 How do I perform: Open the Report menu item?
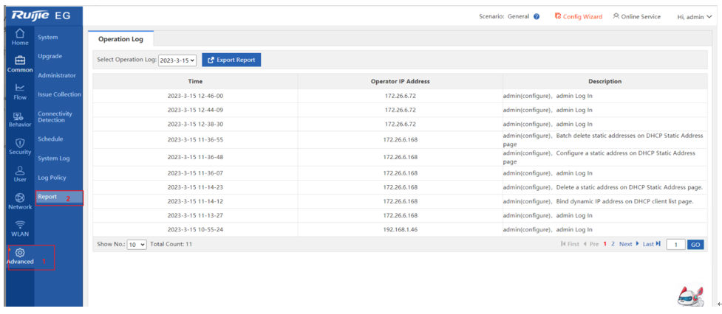pyautogui.click(x=47, y=197)
